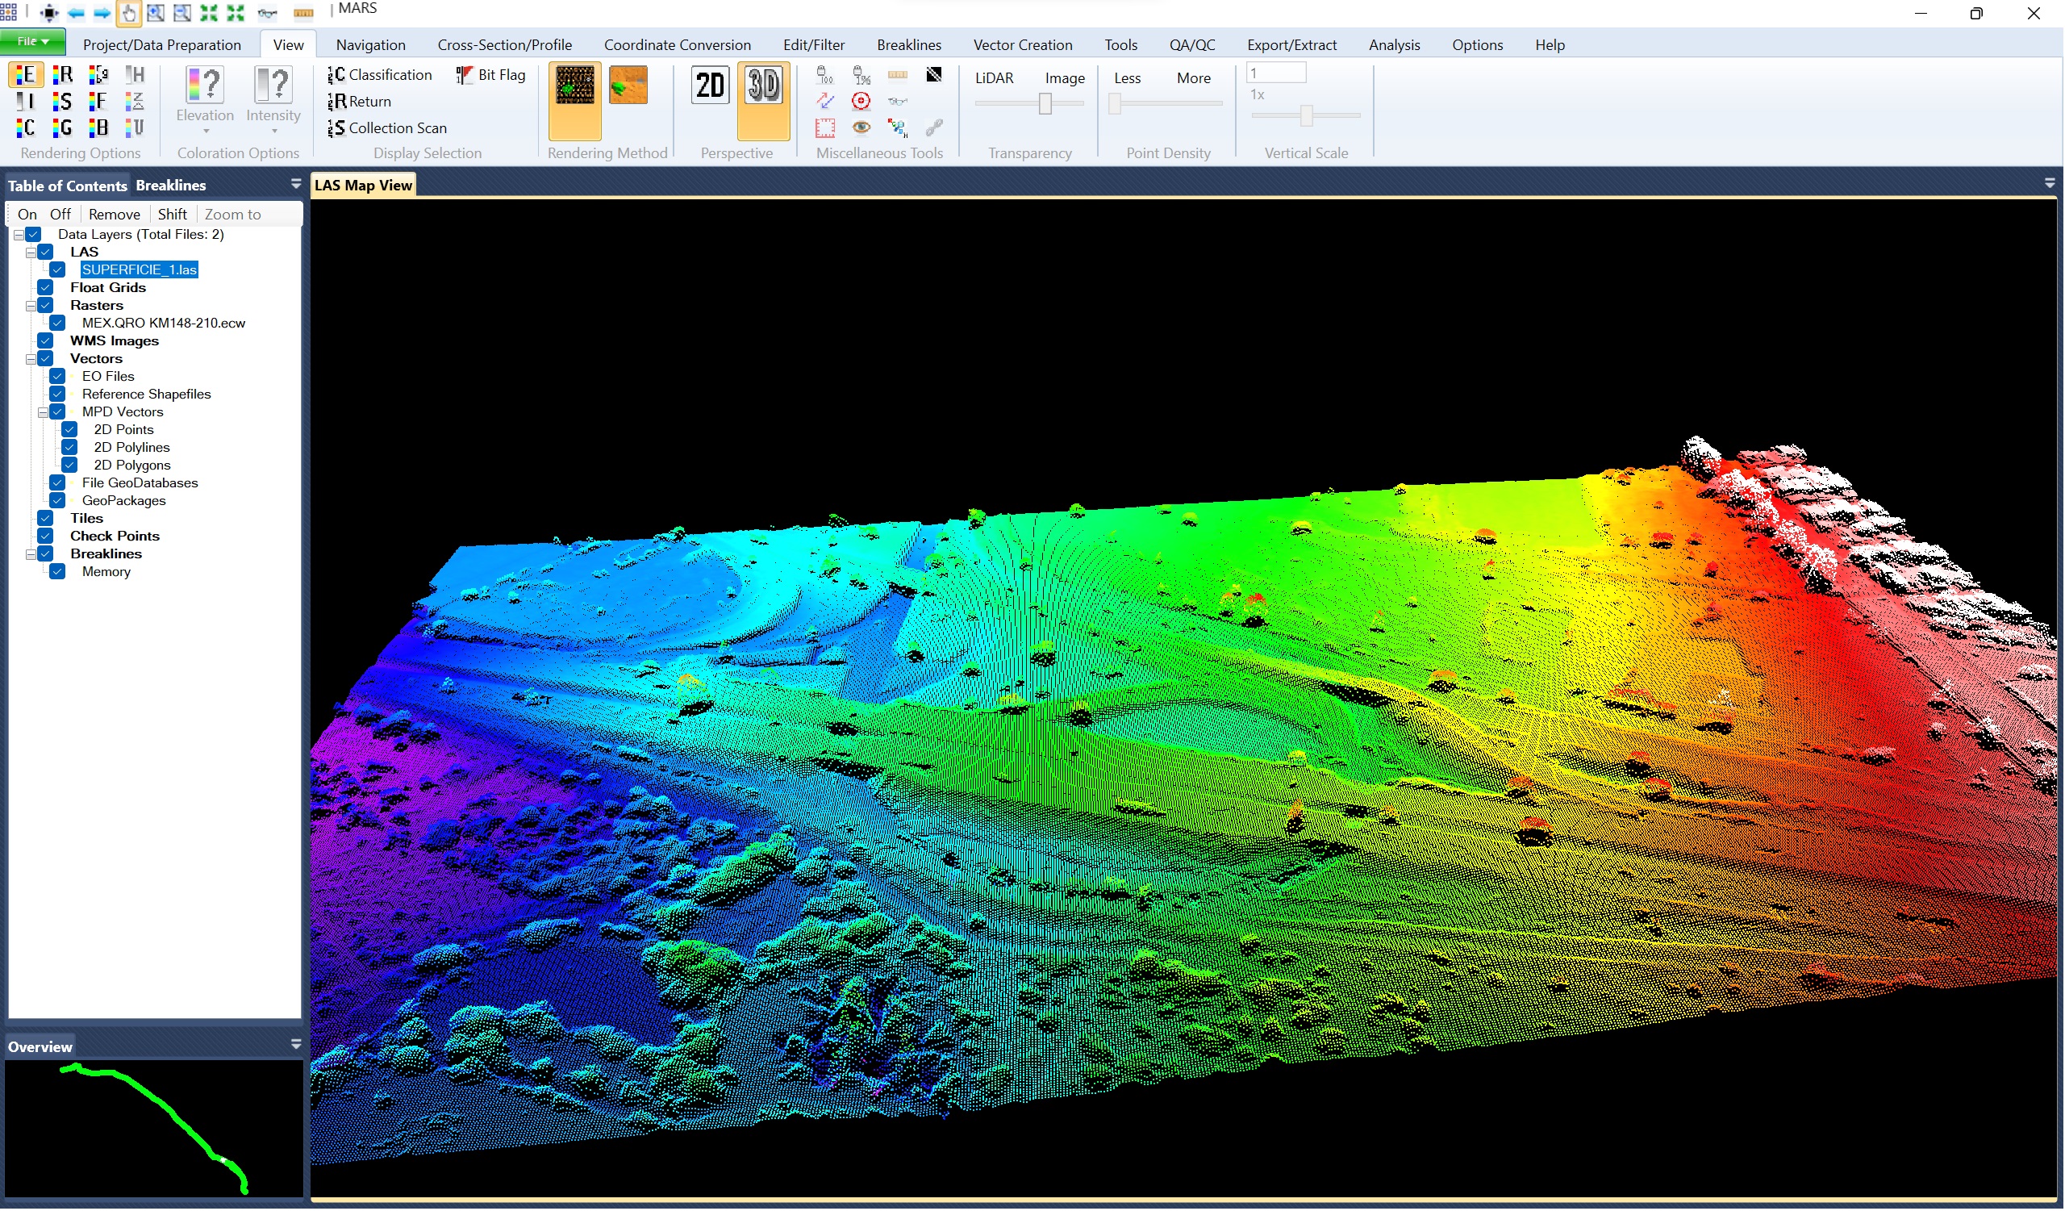This screenshot has width=2065, height=1211.
Task: Render points by Return (R icon)
Action: tap(62, 74)
